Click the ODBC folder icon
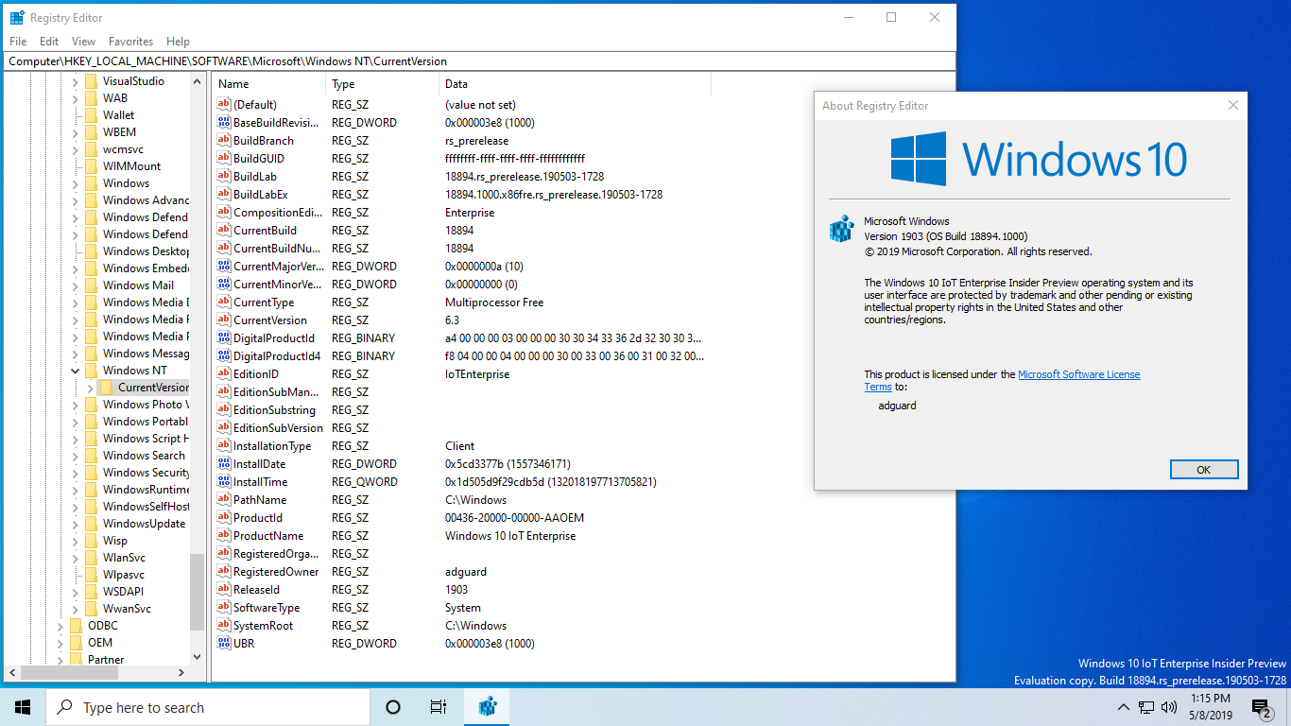Viewport: 1291px width, 726px height. click(77, 626)
